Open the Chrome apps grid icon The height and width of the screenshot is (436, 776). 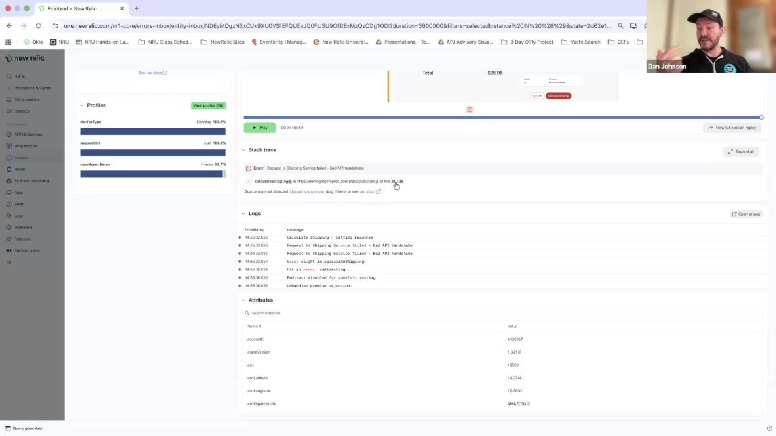[8, 42]
